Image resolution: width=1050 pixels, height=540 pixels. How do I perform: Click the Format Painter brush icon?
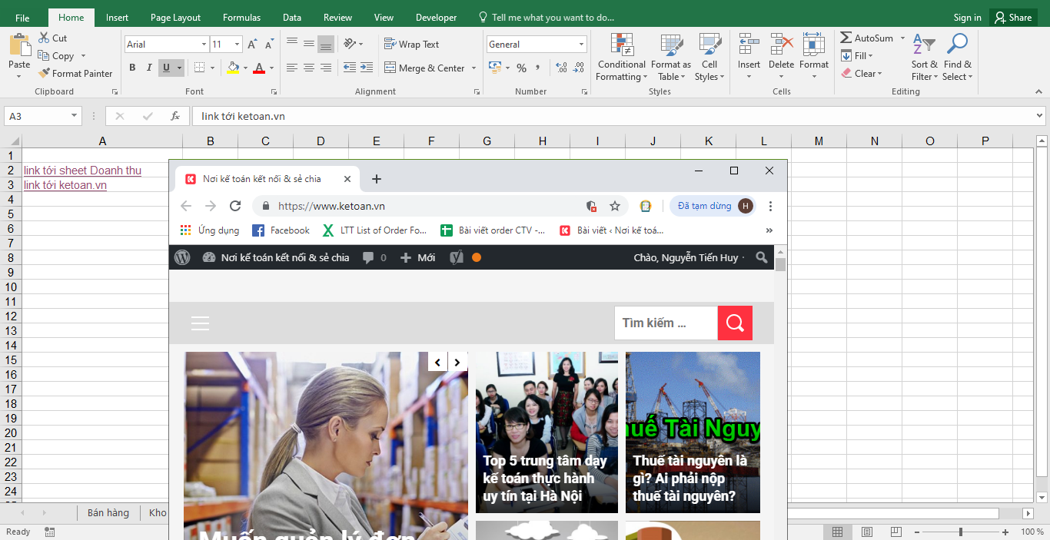(44, 74)
